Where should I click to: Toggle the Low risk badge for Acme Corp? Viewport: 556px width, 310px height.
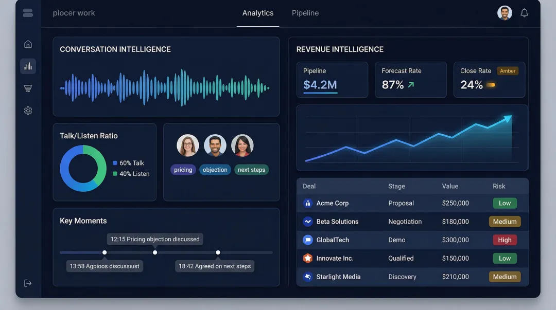[x=505, y=203]
